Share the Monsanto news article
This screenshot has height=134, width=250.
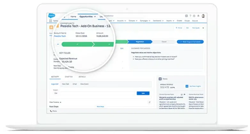pyautogui.click(x=182, y=95)
